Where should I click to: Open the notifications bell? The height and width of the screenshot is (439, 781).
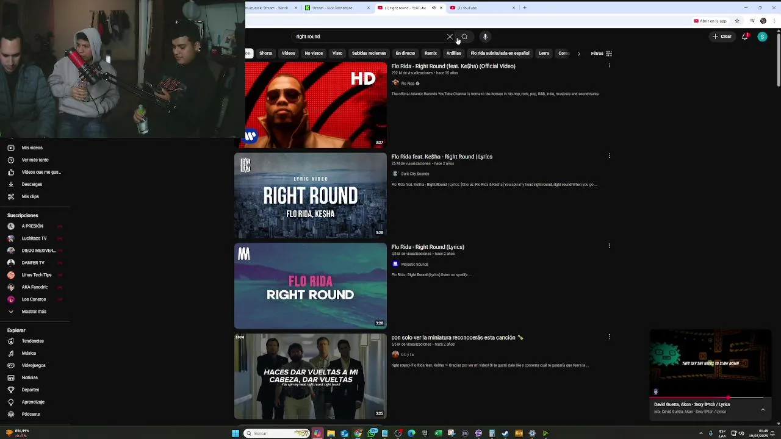744,37
